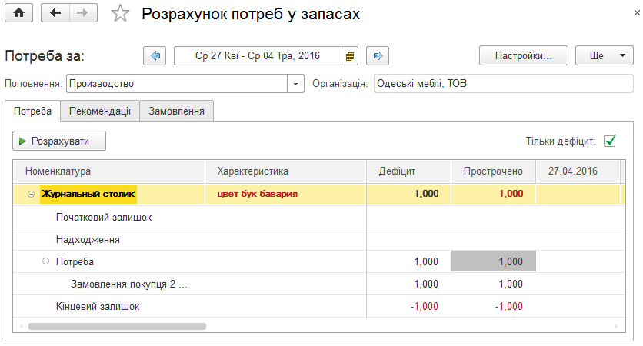The image size is (643, 346).
Task: Close the form with the X
Action: coord(637,13)
